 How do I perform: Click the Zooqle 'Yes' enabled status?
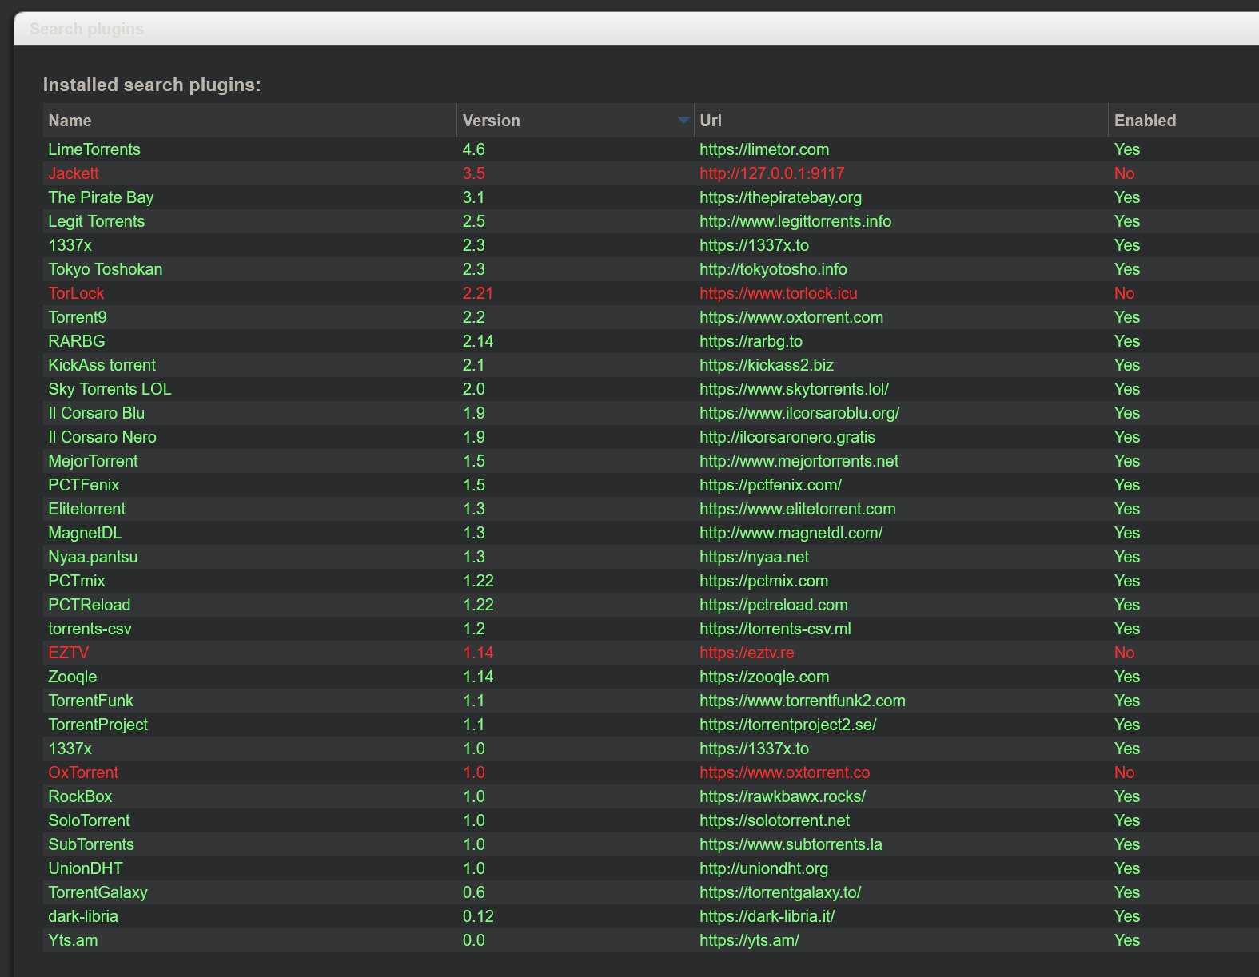pos(1126,677)
